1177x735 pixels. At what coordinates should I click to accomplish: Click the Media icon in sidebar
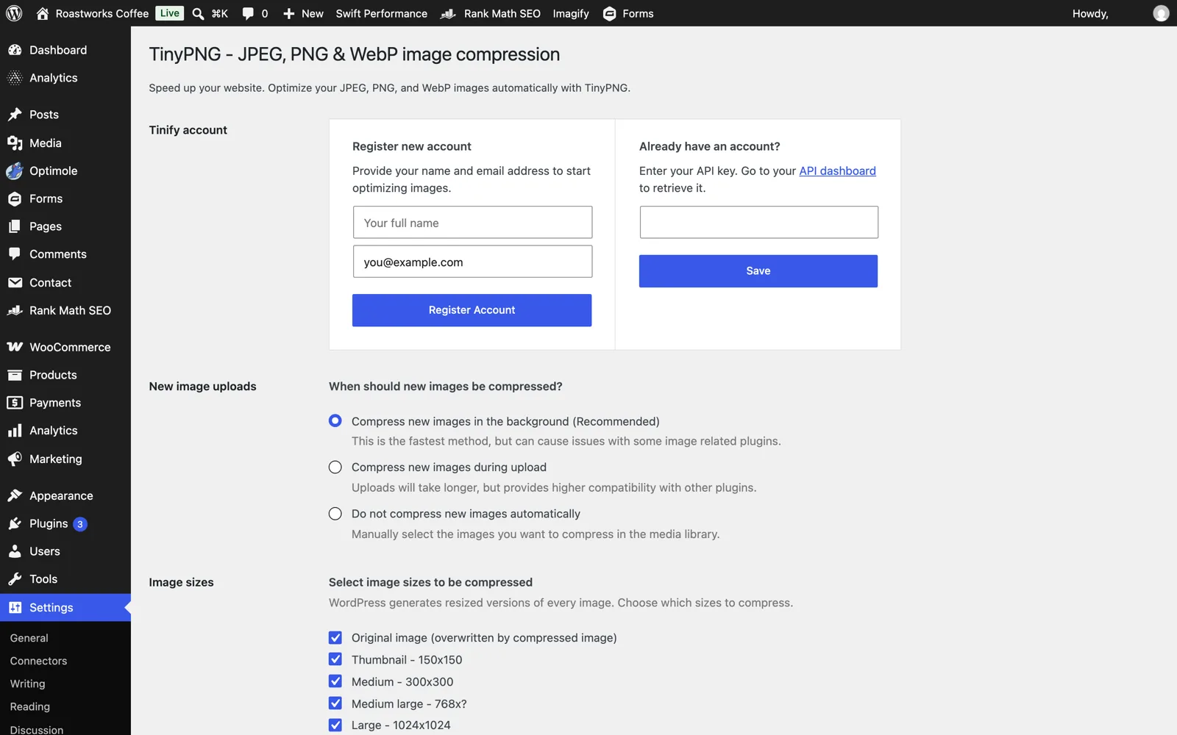click(15, 143)
